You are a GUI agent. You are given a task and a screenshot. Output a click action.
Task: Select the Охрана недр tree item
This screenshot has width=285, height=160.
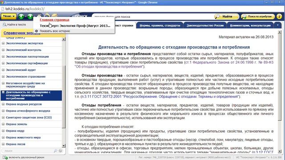[x=15, y=131]
